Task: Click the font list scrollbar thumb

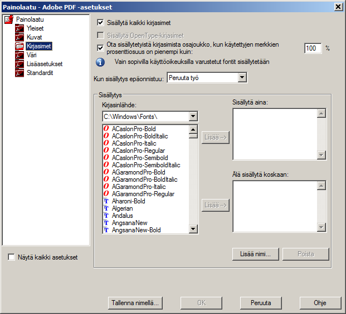Action: pos(193,136)
